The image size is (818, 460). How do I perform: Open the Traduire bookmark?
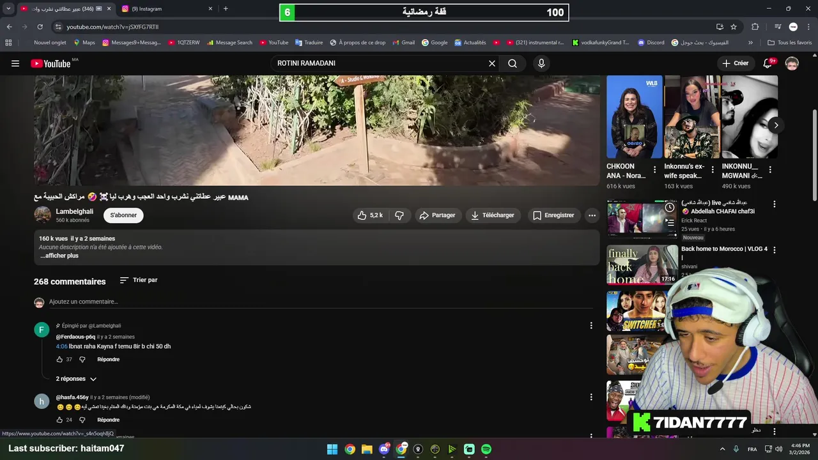click(309, 43)
